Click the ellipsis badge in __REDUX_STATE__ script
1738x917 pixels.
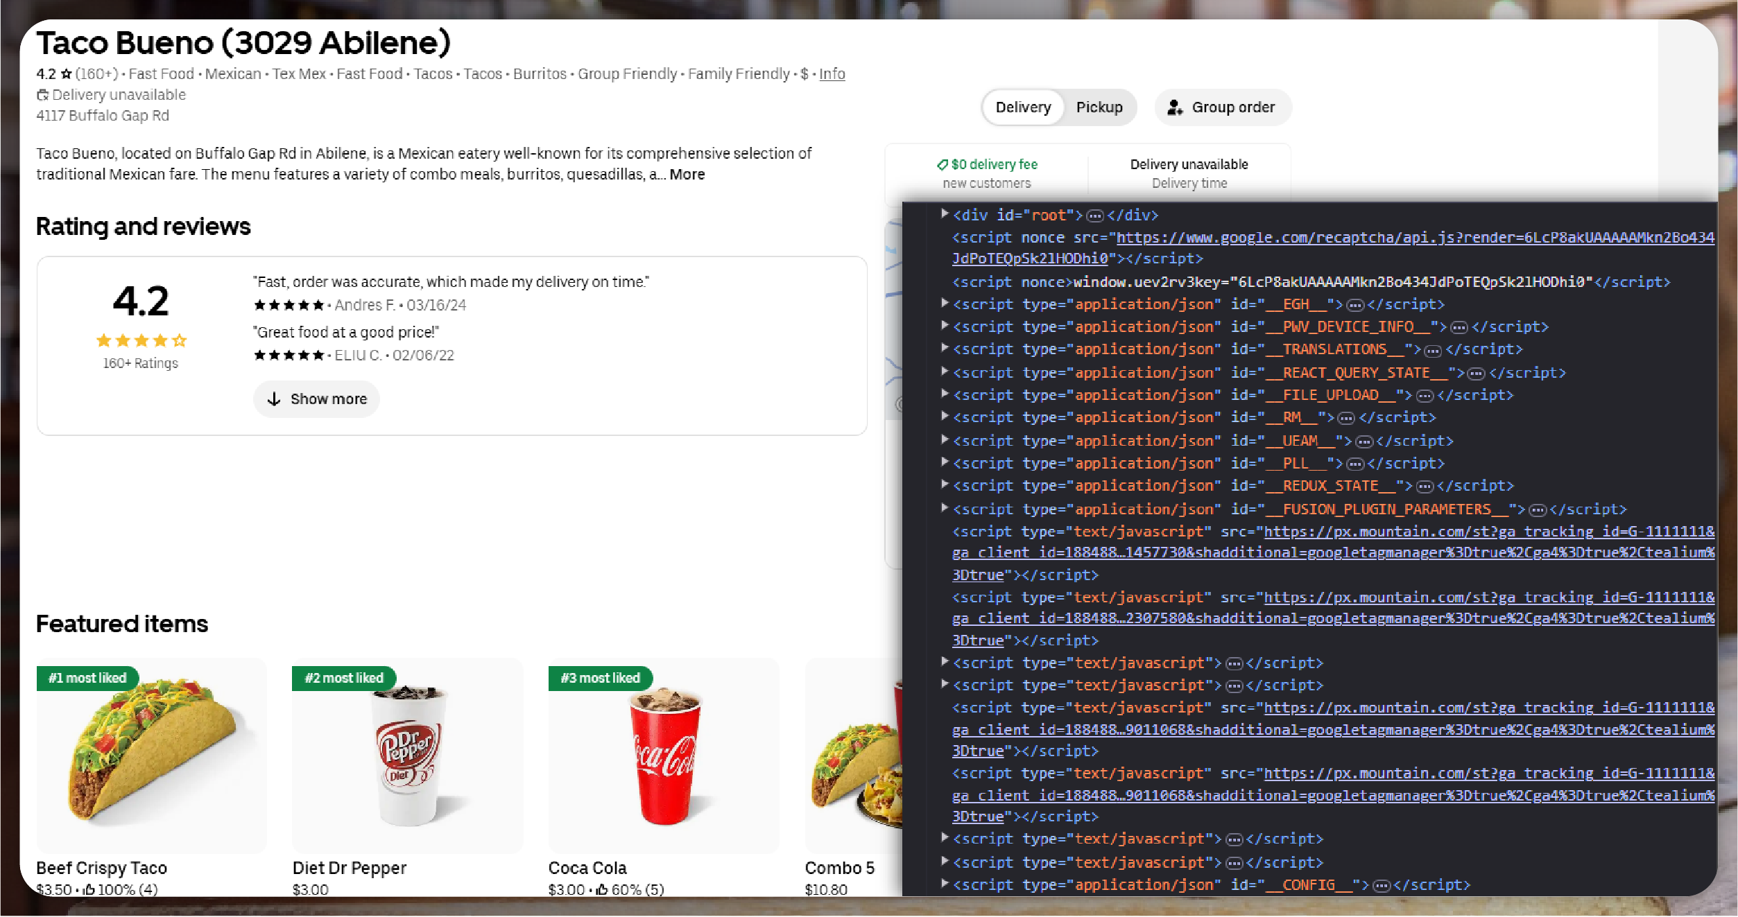(x=1425, y=487)
